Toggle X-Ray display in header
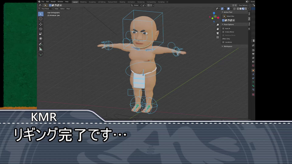 (x=234, y=9)
